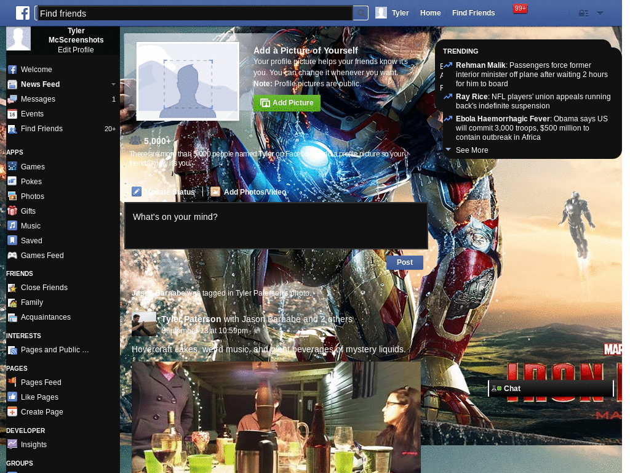Open the Ray Rice trending story

tap(533, 102)
